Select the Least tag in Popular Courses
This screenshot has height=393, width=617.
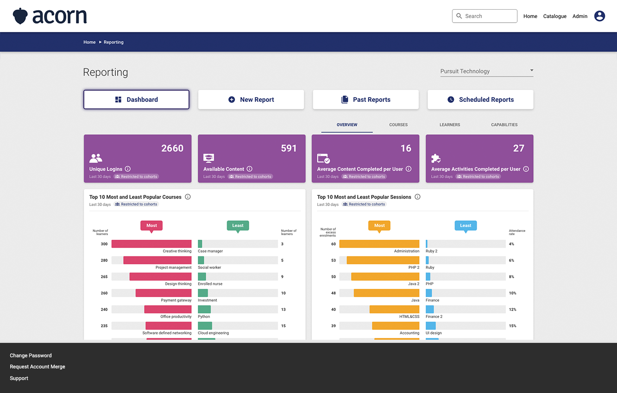(x=238, y=225)
